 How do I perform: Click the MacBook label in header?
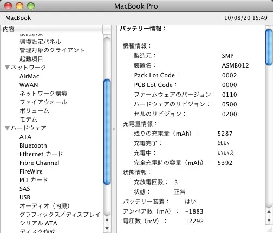pyautogui.click(x=18, y=18)
